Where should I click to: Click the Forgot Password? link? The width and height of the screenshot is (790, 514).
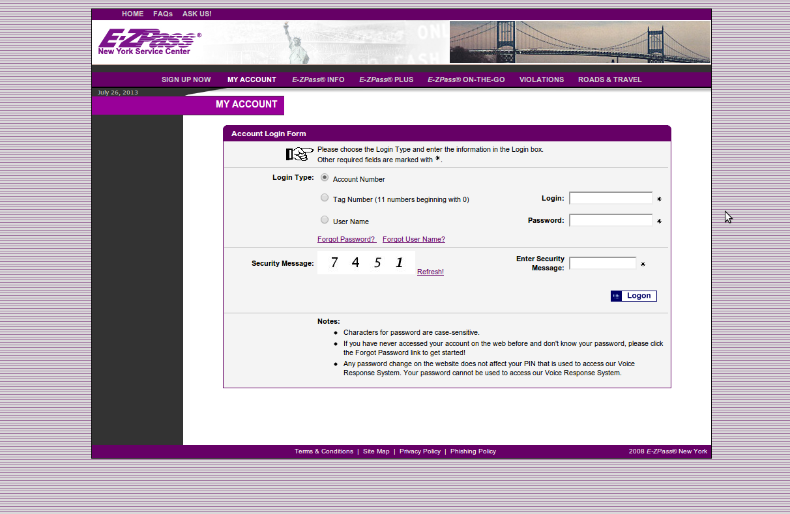(346, 239)
